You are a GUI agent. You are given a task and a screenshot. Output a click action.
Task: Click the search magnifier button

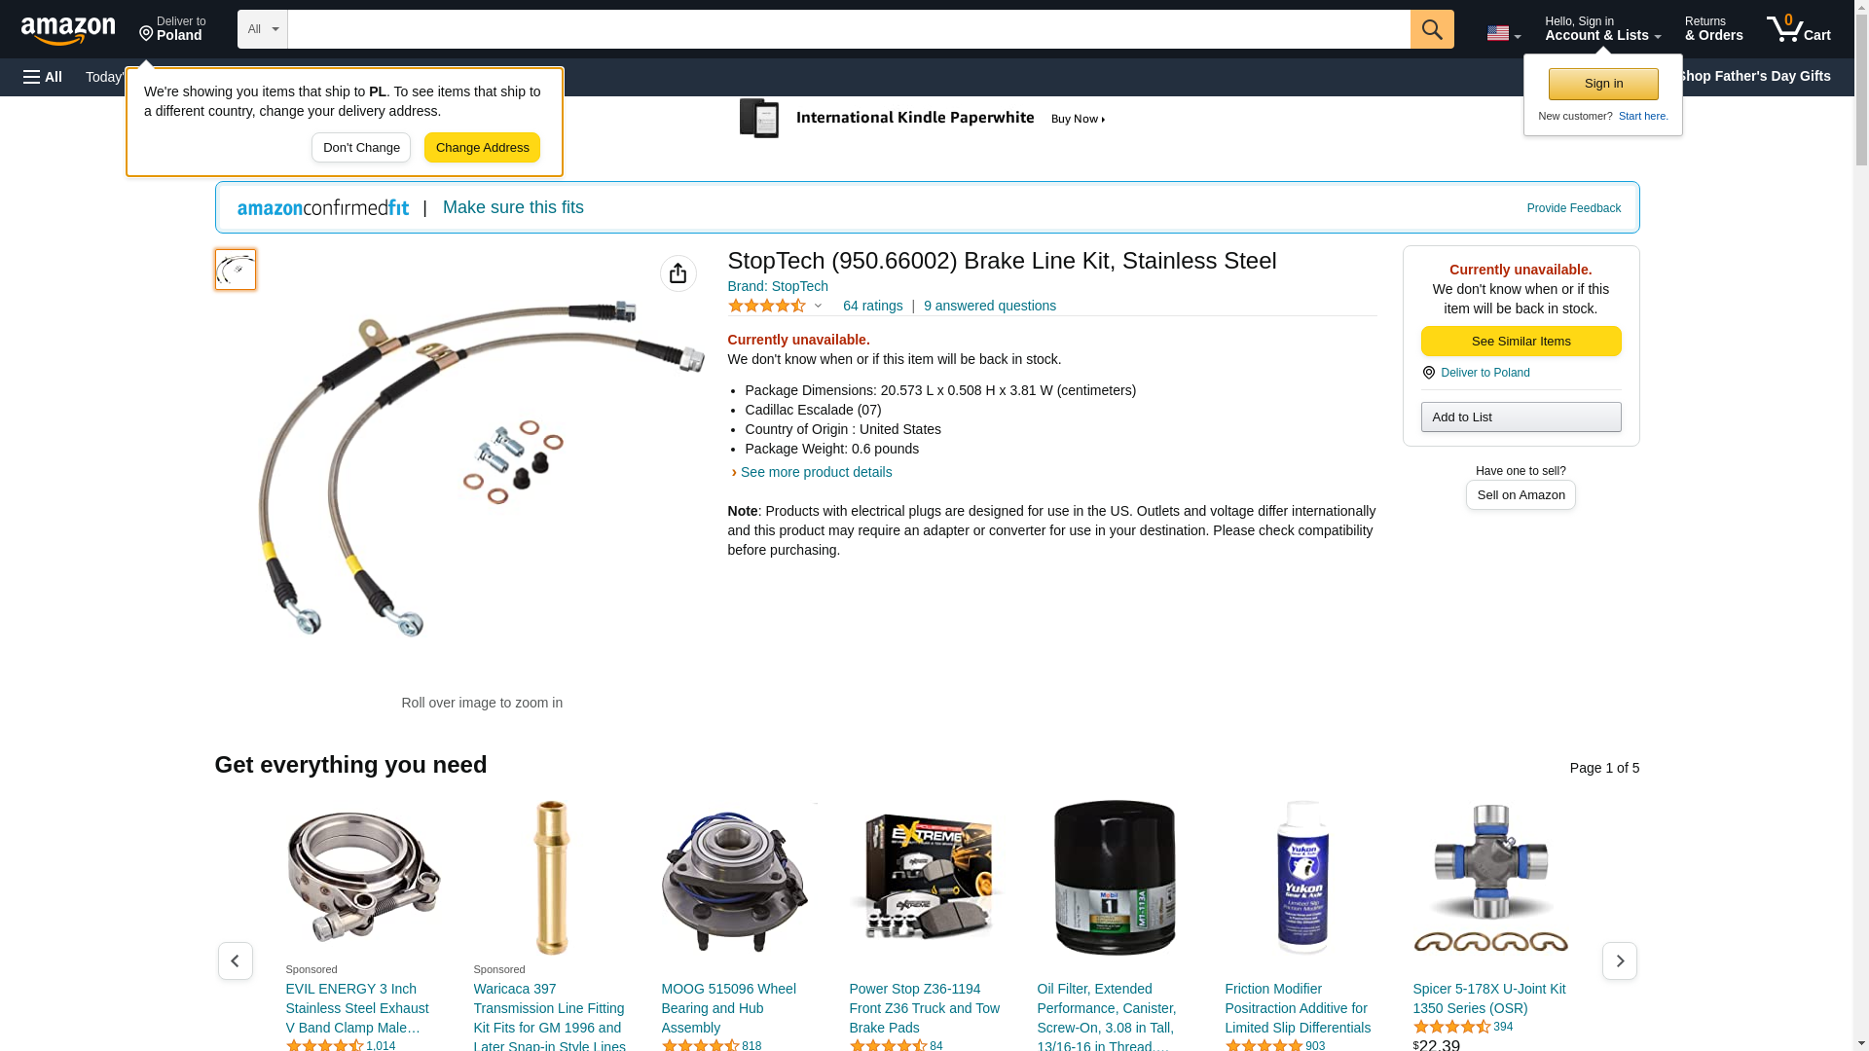(1432, 29)
